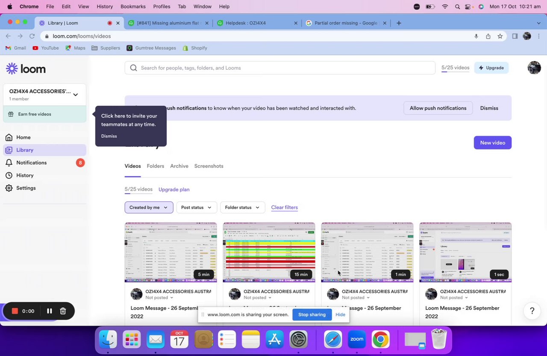The image size is (547, 356).
Task: Click the Stop sharing button
Action: [312, 314]
